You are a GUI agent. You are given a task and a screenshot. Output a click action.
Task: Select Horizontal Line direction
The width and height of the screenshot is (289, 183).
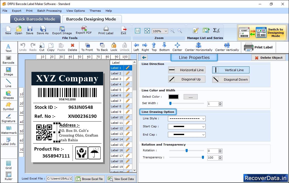187,70
